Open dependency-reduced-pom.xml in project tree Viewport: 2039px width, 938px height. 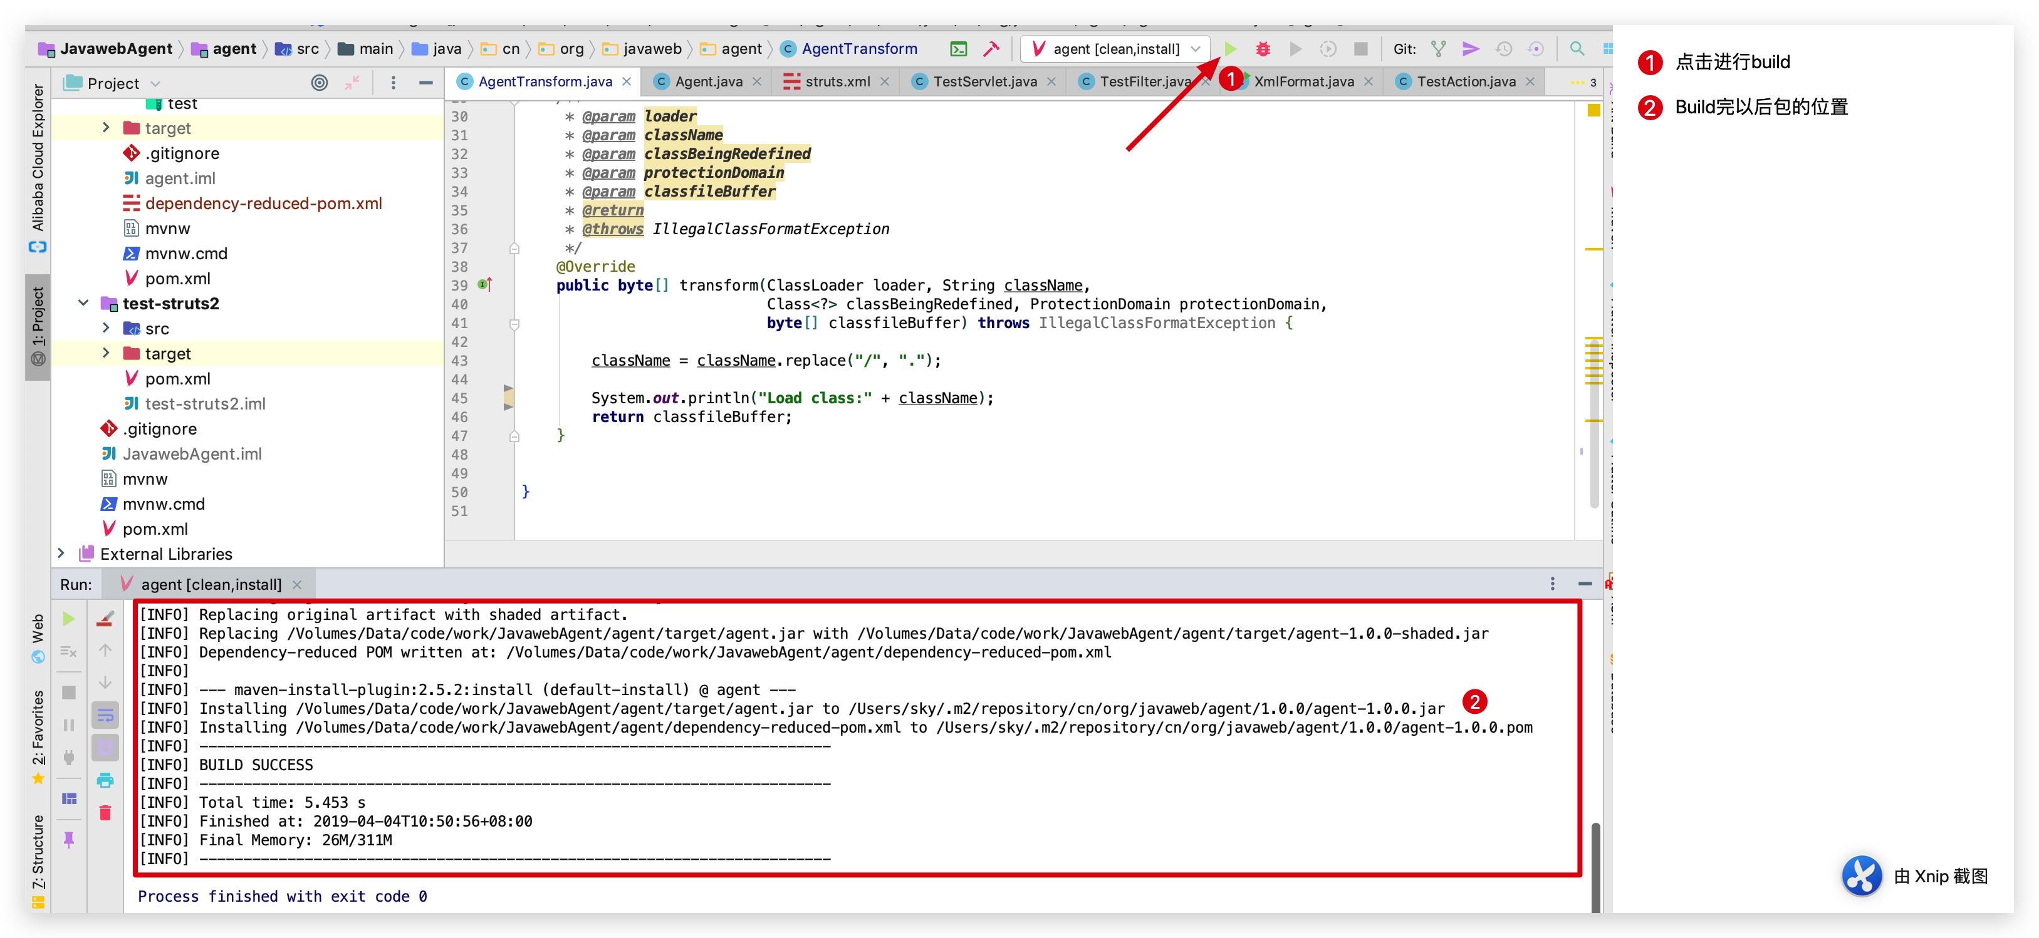click(x=263, y=204)
